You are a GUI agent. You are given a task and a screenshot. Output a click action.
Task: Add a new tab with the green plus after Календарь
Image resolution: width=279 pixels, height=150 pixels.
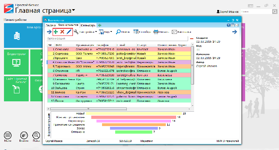pyautogui.click(x=100, y=25)
